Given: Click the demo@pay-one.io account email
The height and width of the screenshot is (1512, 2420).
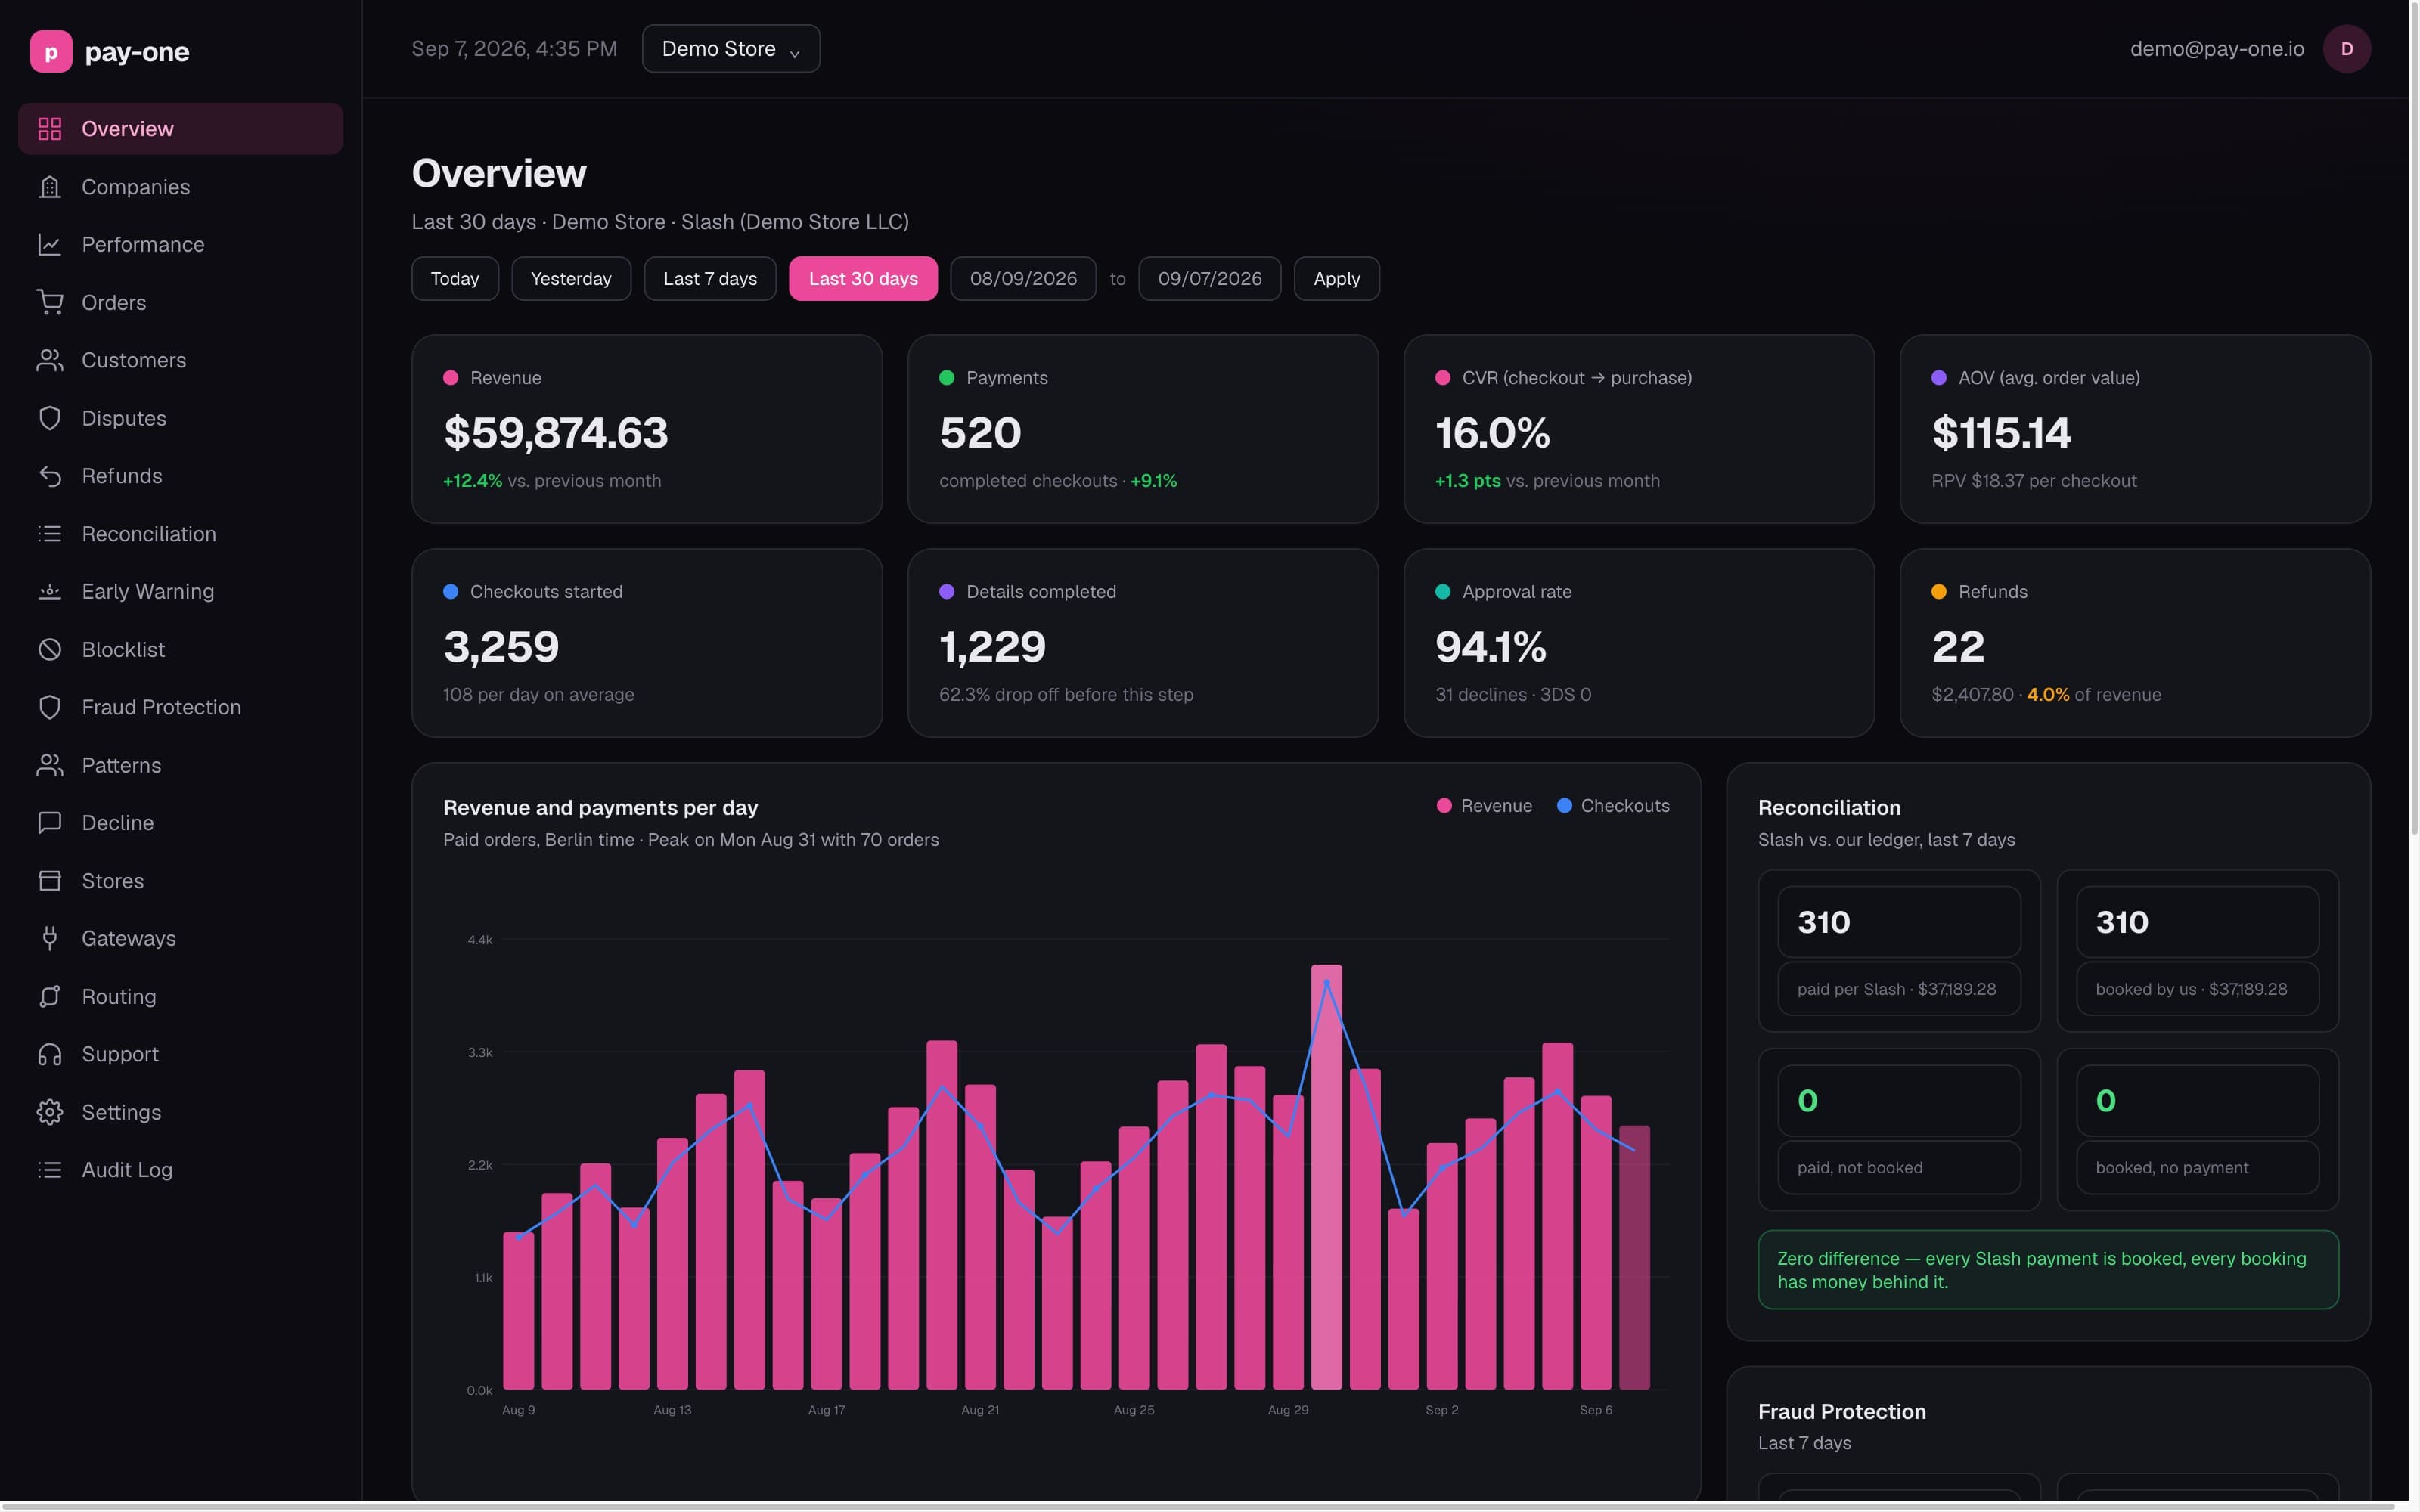Looking at the screenshot, I should 2216,49.
